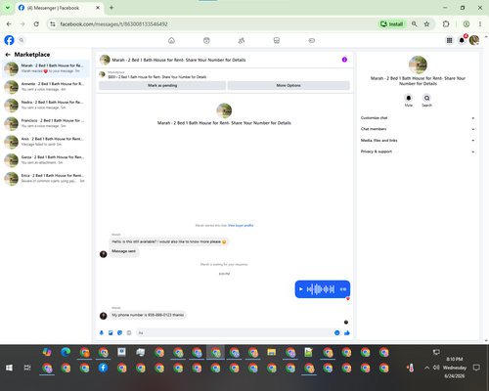The height and width of the screenshot is (391, 489).
Task: Mute this conversation via bell icon
Action: click(409, 98)
